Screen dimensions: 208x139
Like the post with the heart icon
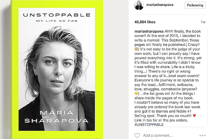coord(137,135)
